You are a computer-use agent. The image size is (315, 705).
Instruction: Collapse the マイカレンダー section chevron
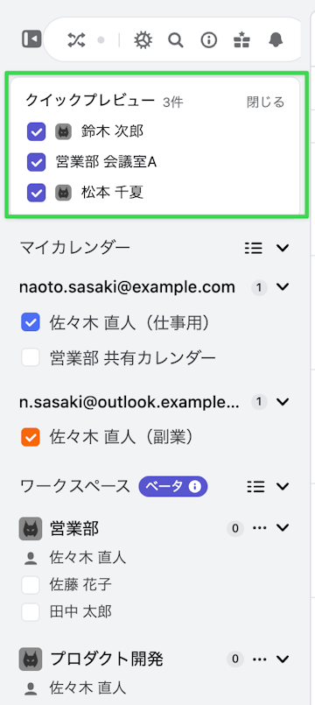(283, 248)
